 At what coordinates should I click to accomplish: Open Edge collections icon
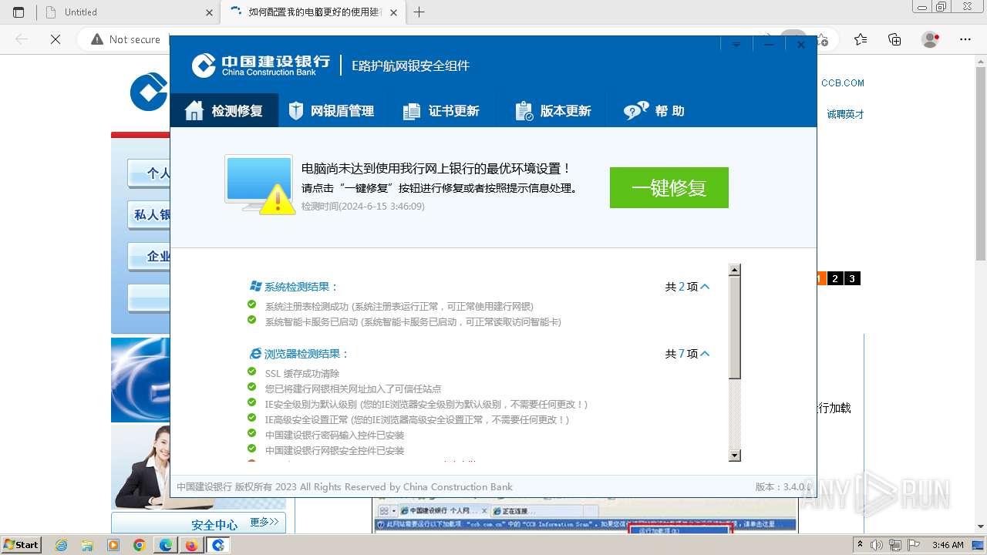pos(894,39)
